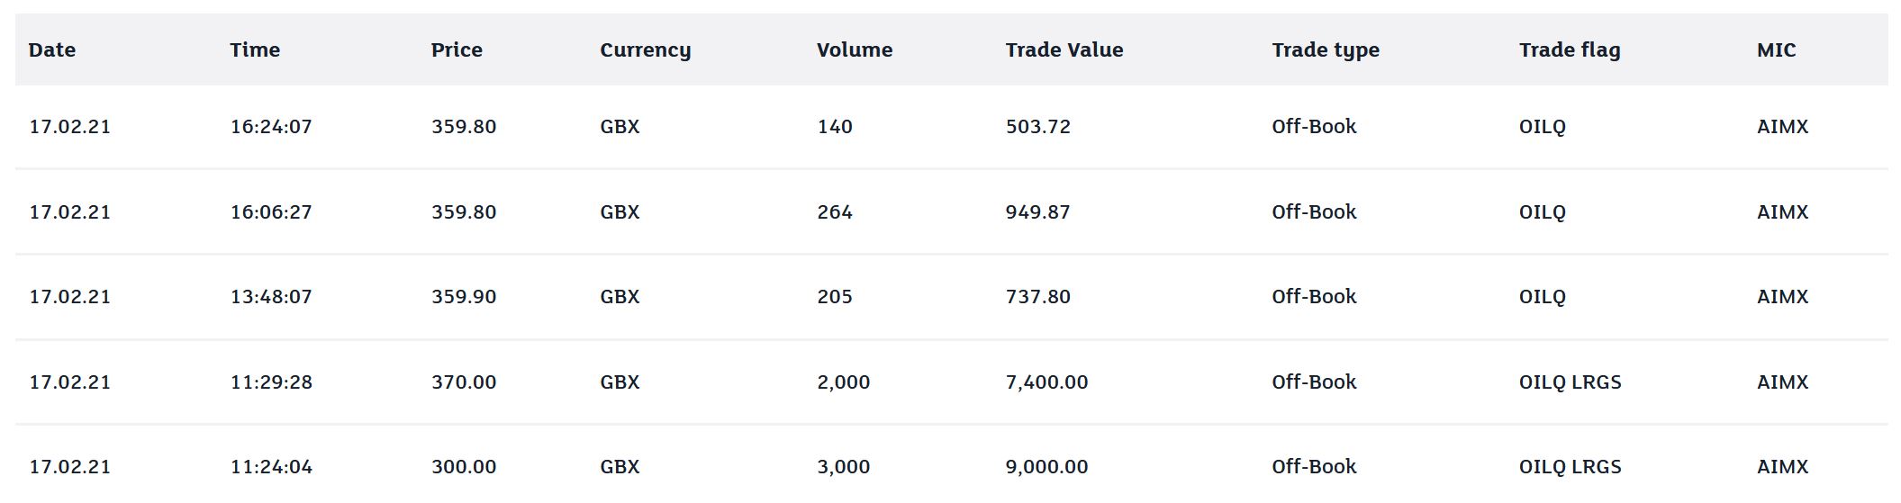Click the 2,000 volume cell
The width and height of the screenshot is (1901, 503).
pos(843,382)
